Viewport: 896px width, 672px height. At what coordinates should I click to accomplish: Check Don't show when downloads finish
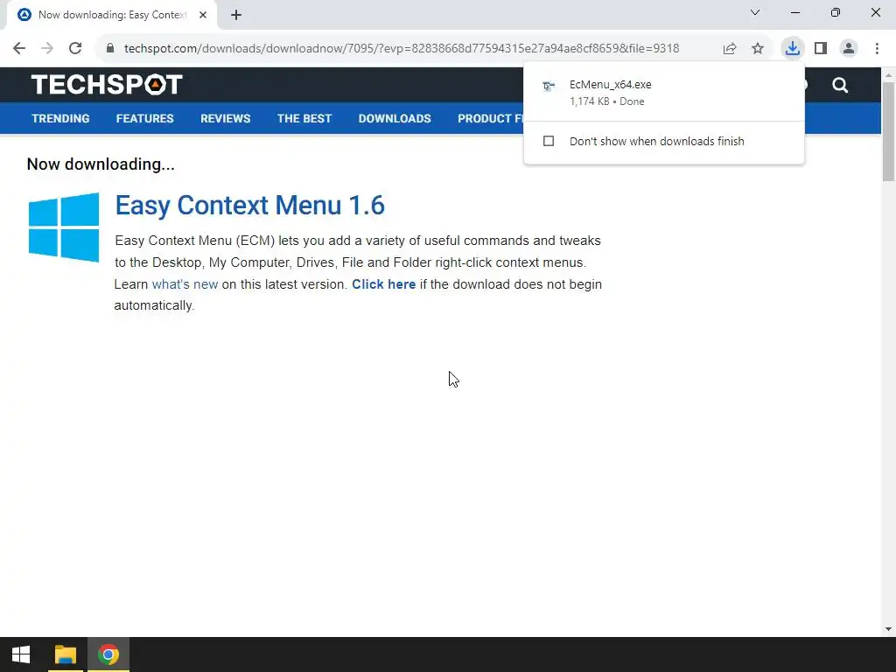click(549, 141)
